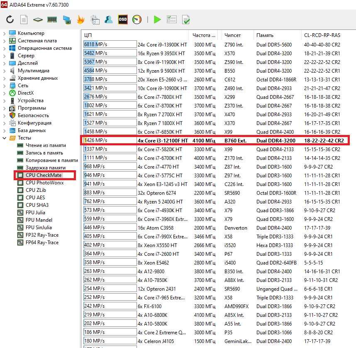Click the document with green checkmark icon

click(x=186, y=20)
